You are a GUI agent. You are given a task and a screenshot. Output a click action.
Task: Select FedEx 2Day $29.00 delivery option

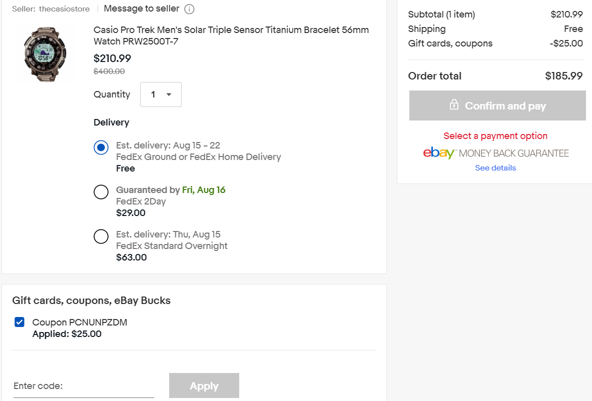[x=101, y=192]
